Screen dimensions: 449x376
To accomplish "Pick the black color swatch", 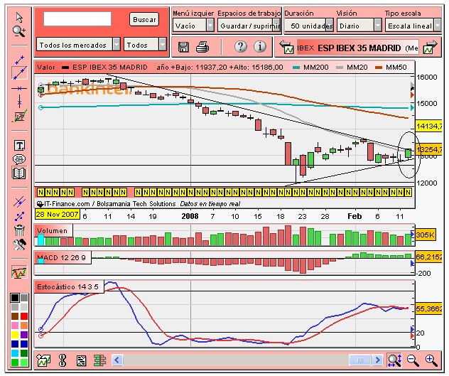I will coord(15,298).
